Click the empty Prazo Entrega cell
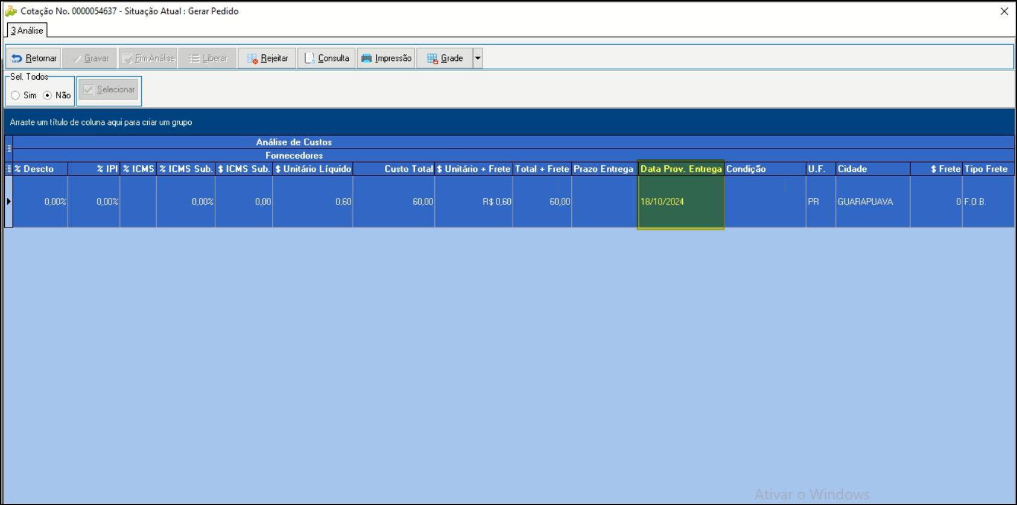 click(604, 202)
